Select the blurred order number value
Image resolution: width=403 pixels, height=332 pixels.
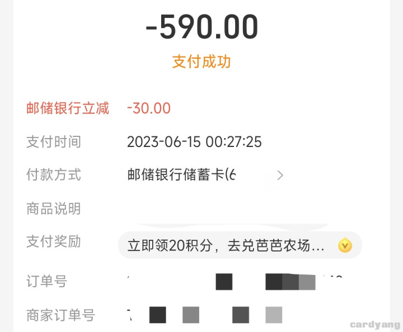click(x=235, y=282)
